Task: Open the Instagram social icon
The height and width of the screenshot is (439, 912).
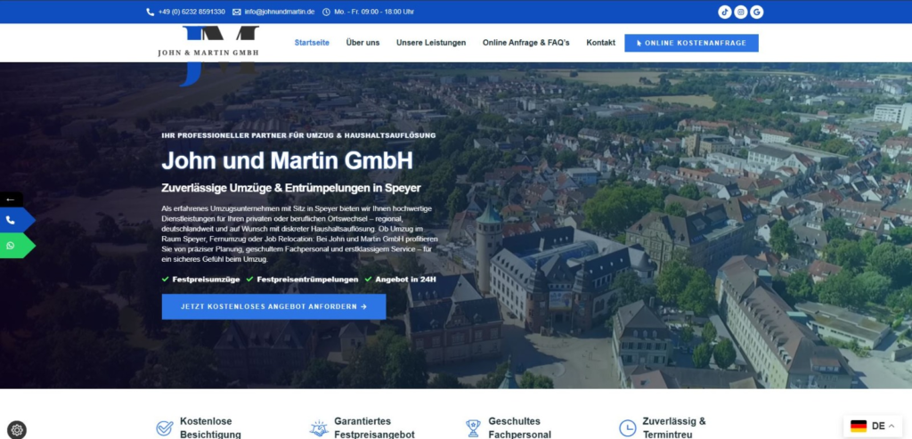Action: (741, 12)
